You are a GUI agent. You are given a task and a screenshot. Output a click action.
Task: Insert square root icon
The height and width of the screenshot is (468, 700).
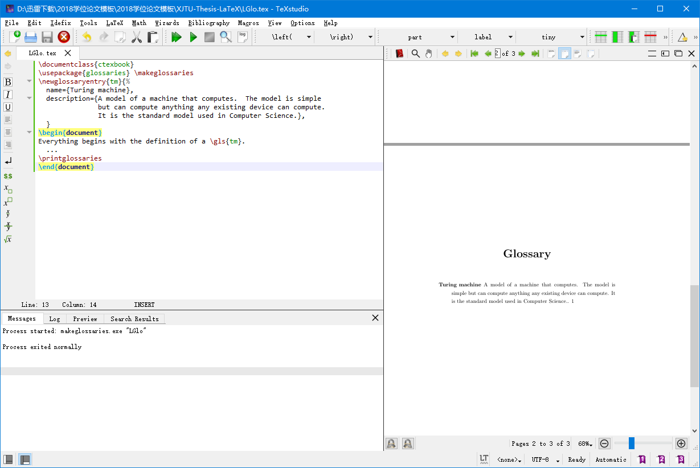tap(8, 239)
